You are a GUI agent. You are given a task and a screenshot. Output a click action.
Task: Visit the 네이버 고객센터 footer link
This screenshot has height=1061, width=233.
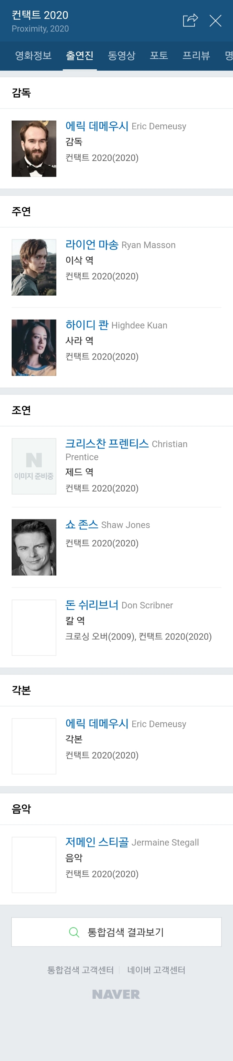156,970
